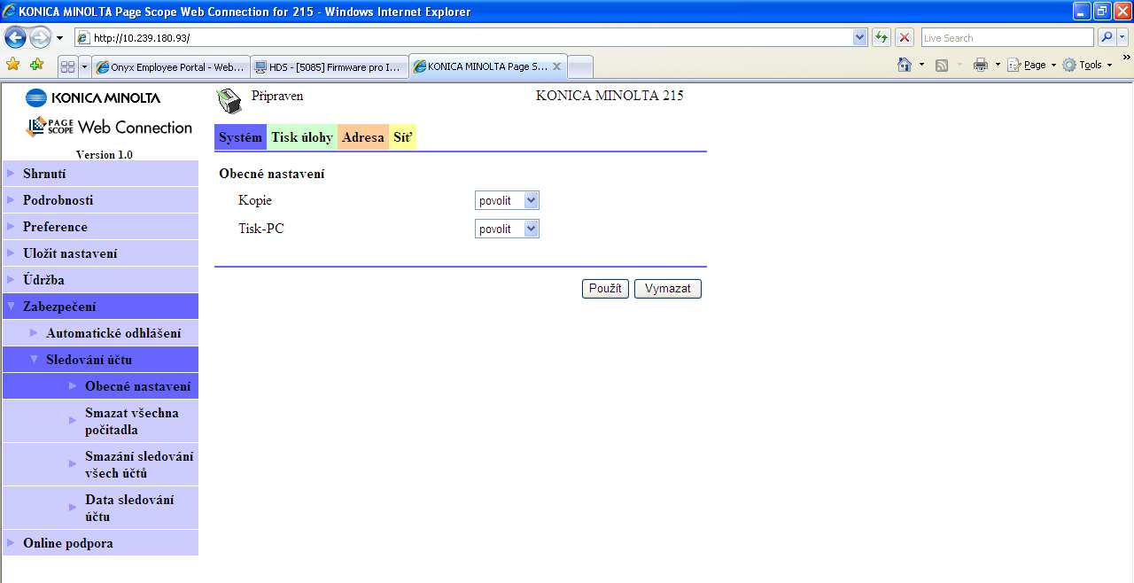
Task: Open the Home icon dropdown arrow
Action: tap(921, 65)
